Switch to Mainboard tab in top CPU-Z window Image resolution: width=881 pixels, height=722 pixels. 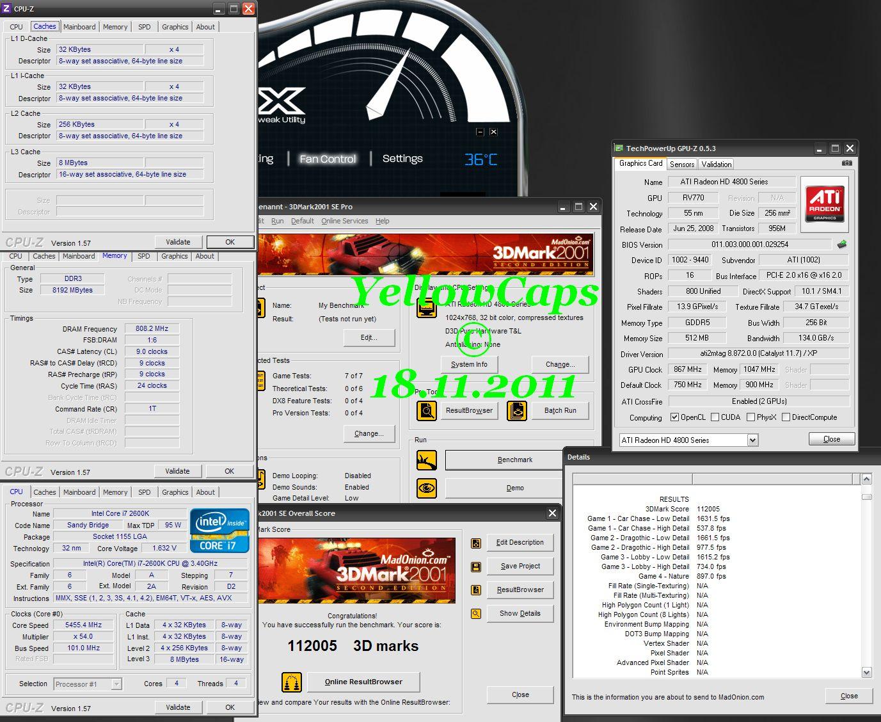tap(79, 27)
